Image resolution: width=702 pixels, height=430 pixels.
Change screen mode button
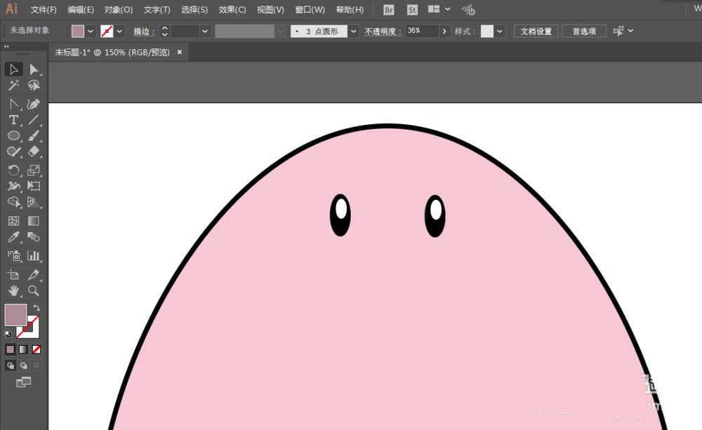click(23, 382)
